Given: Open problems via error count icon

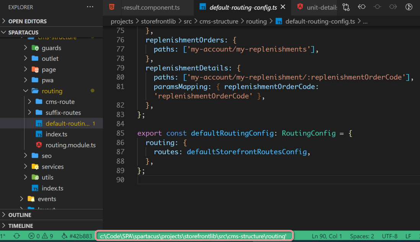Looking at the screenshot, I should click(31, 236).
